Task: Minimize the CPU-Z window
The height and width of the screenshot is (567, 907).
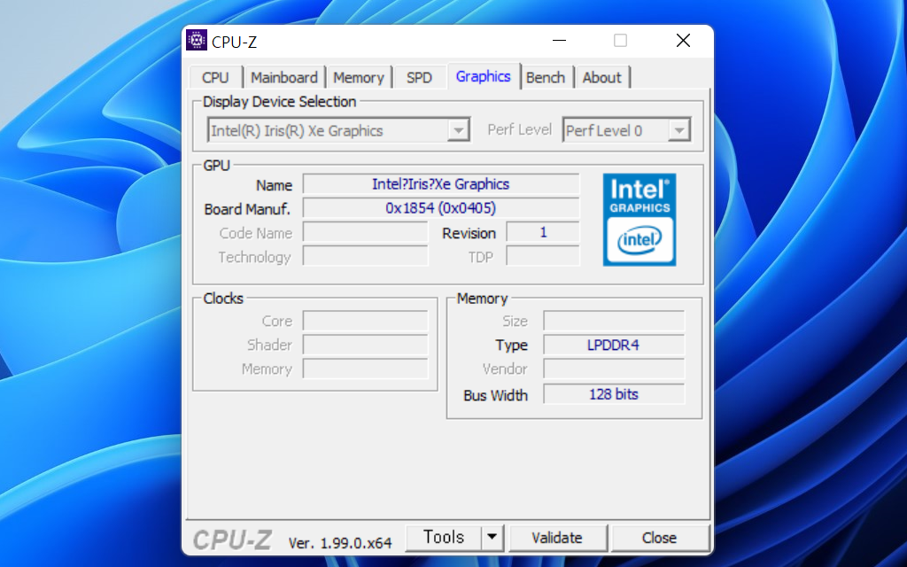Action: (560, 41)
